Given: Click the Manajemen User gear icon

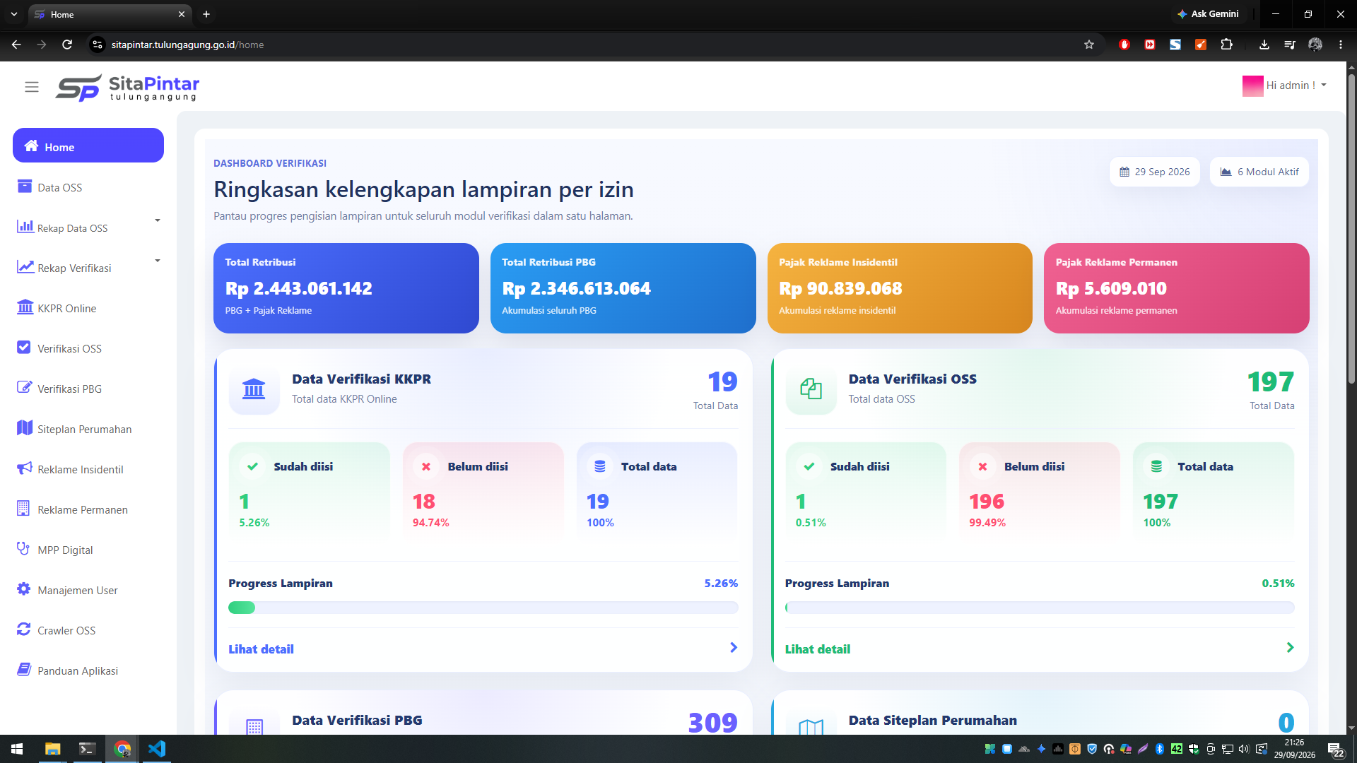Looking at the screenshot, I should click(x=24, y=589).
